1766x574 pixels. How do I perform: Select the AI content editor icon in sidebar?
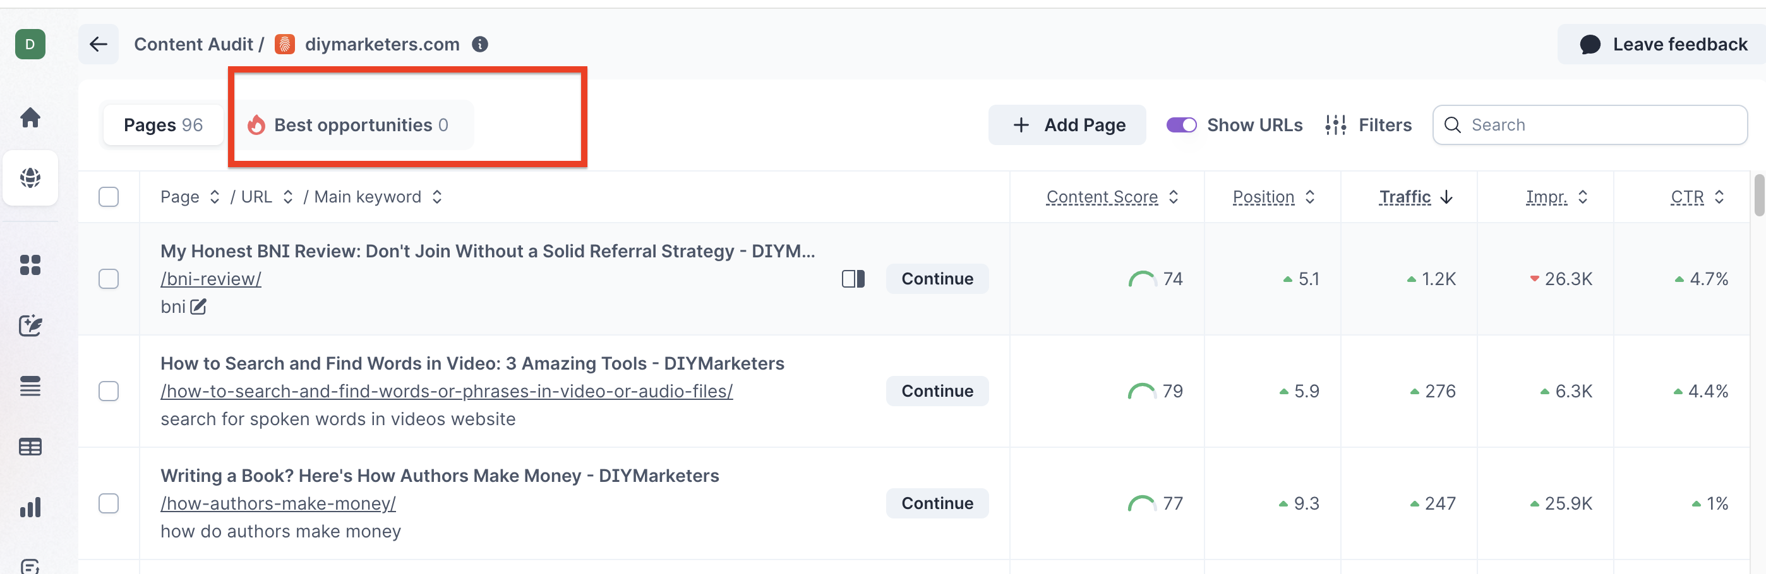tap(30, 326)
